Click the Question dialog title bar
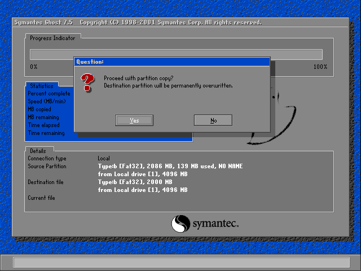Viewport: 361px width, 271px height. point(172,62)
